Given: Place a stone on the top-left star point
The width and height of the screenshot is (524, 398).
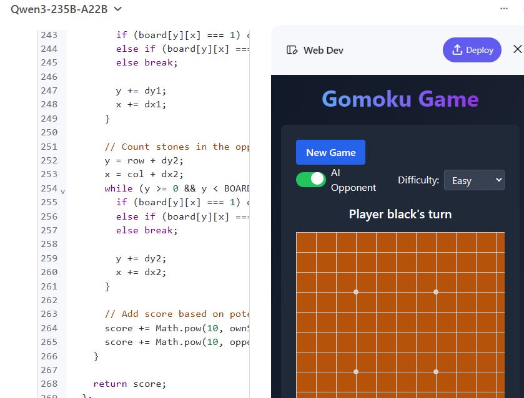Looking at the screenshot, I should (x=355, y=291).
